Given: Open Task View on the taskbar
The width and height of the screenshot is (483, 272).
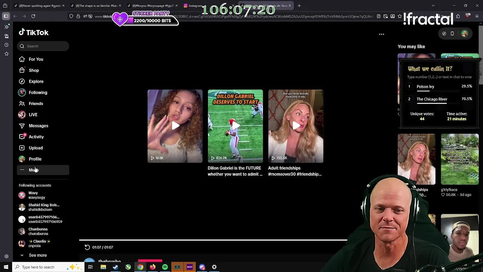Looking at the screenshot, I should (90, 267).
